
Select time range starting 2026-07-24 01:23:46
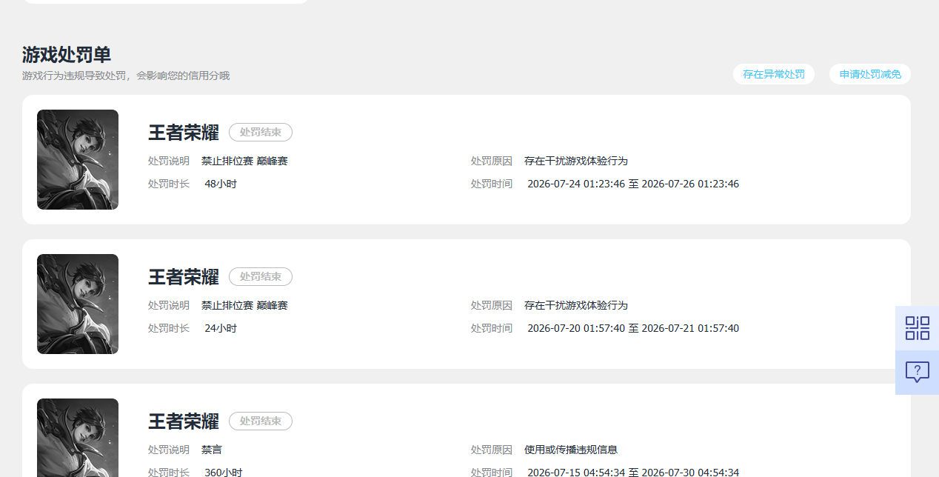(x=633, y=184)
